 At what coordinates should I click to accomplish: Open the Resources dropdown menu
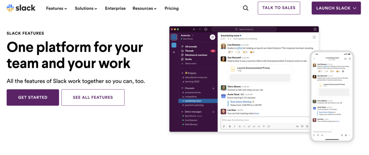pos(145,9)
